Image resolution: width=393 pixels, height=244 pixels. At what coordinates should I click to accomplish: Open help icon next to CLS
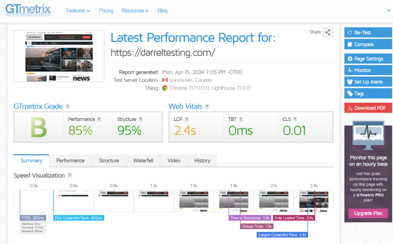point(295,119)
